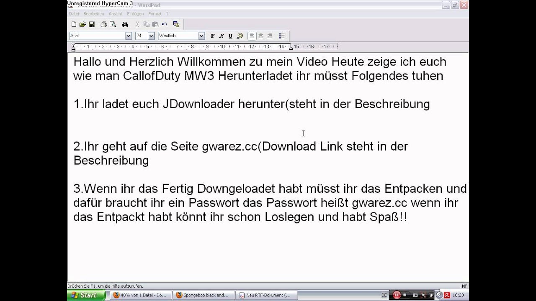The height and width of the screenshot is (301, 536).
Task: Cut selection with the scissors icon
Action: tap(137, 25)
